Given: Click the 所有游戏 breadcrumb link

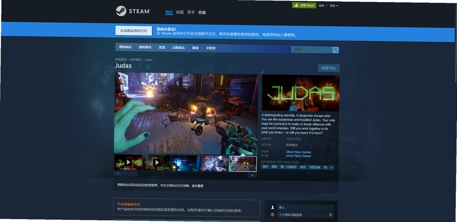Looking at the screenshot, I should (121, 60).
